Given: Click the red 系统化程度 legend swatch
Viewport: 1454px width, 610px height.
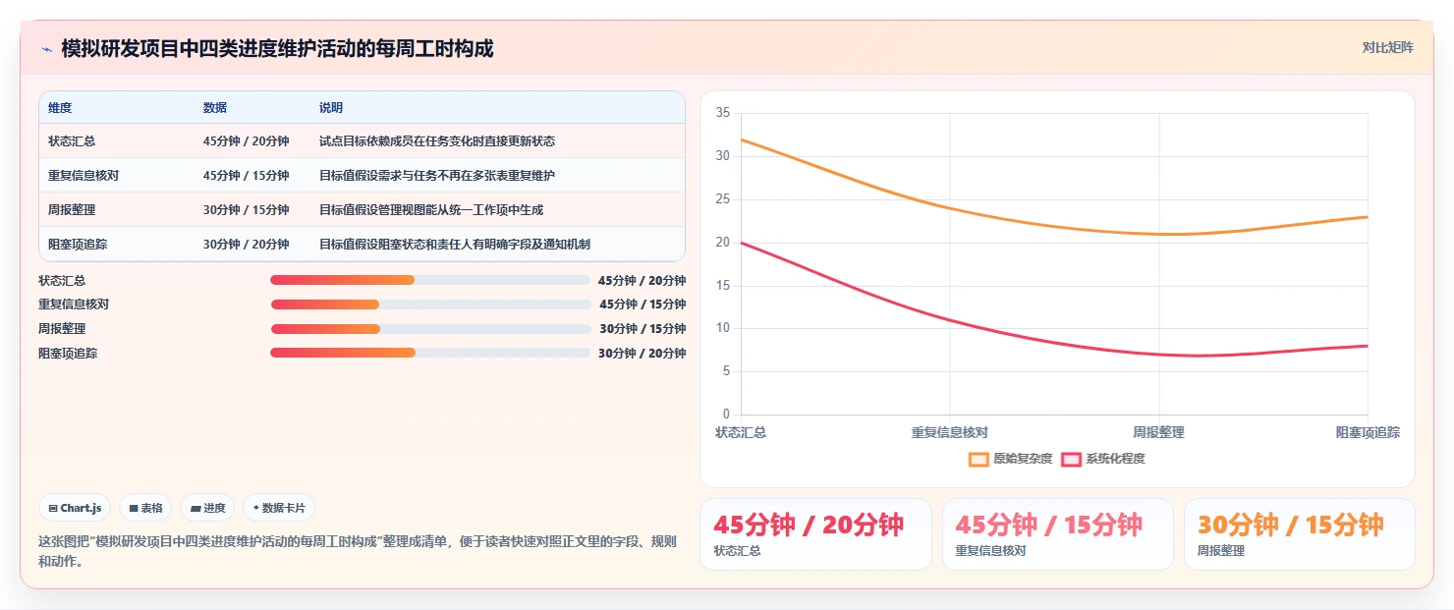Looking at the screenshot, I should point(1071,459).
